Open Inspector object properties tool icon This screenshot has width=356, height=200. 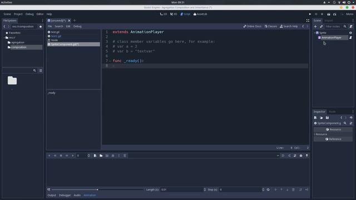point(351,123)
